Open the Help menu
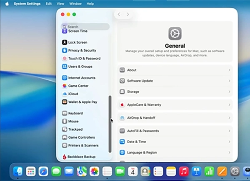 (90, 4)
